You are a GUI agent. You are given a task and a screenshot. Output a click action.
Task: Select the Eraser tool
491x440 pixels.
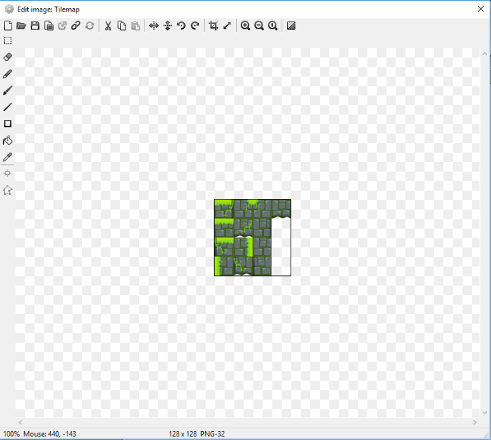click(8, 57)
